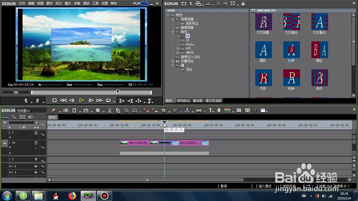Step to the previous frame
The image size is (358, 201).
coord(72,100)
